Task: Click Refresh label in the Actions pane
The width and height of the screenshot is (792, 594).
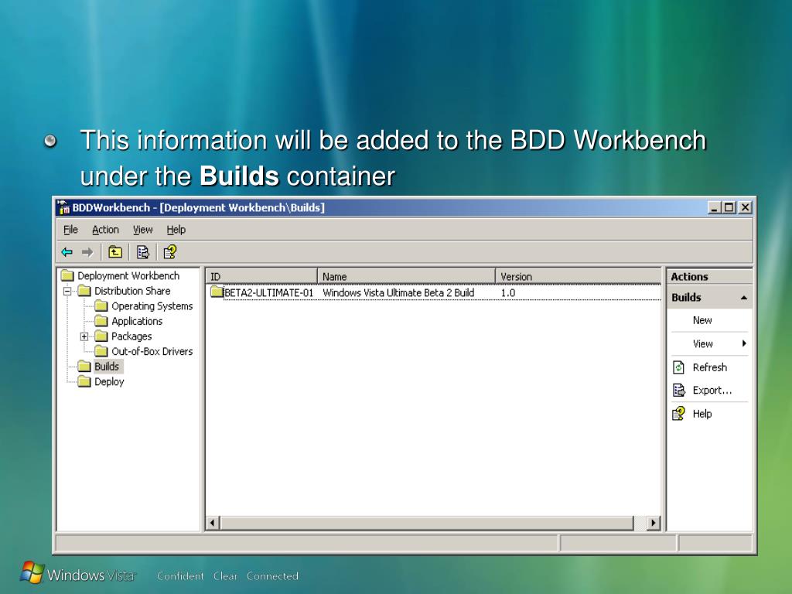Action: (x=710, y=367)
